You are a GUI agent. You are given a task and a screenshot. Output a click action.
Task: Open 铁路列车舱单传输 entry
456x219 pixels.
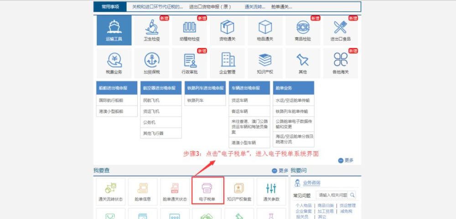click(x=293, y=111)
